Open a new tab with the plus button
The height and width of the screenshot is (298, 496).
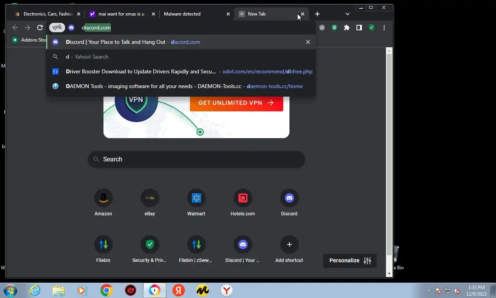[317, 14]
